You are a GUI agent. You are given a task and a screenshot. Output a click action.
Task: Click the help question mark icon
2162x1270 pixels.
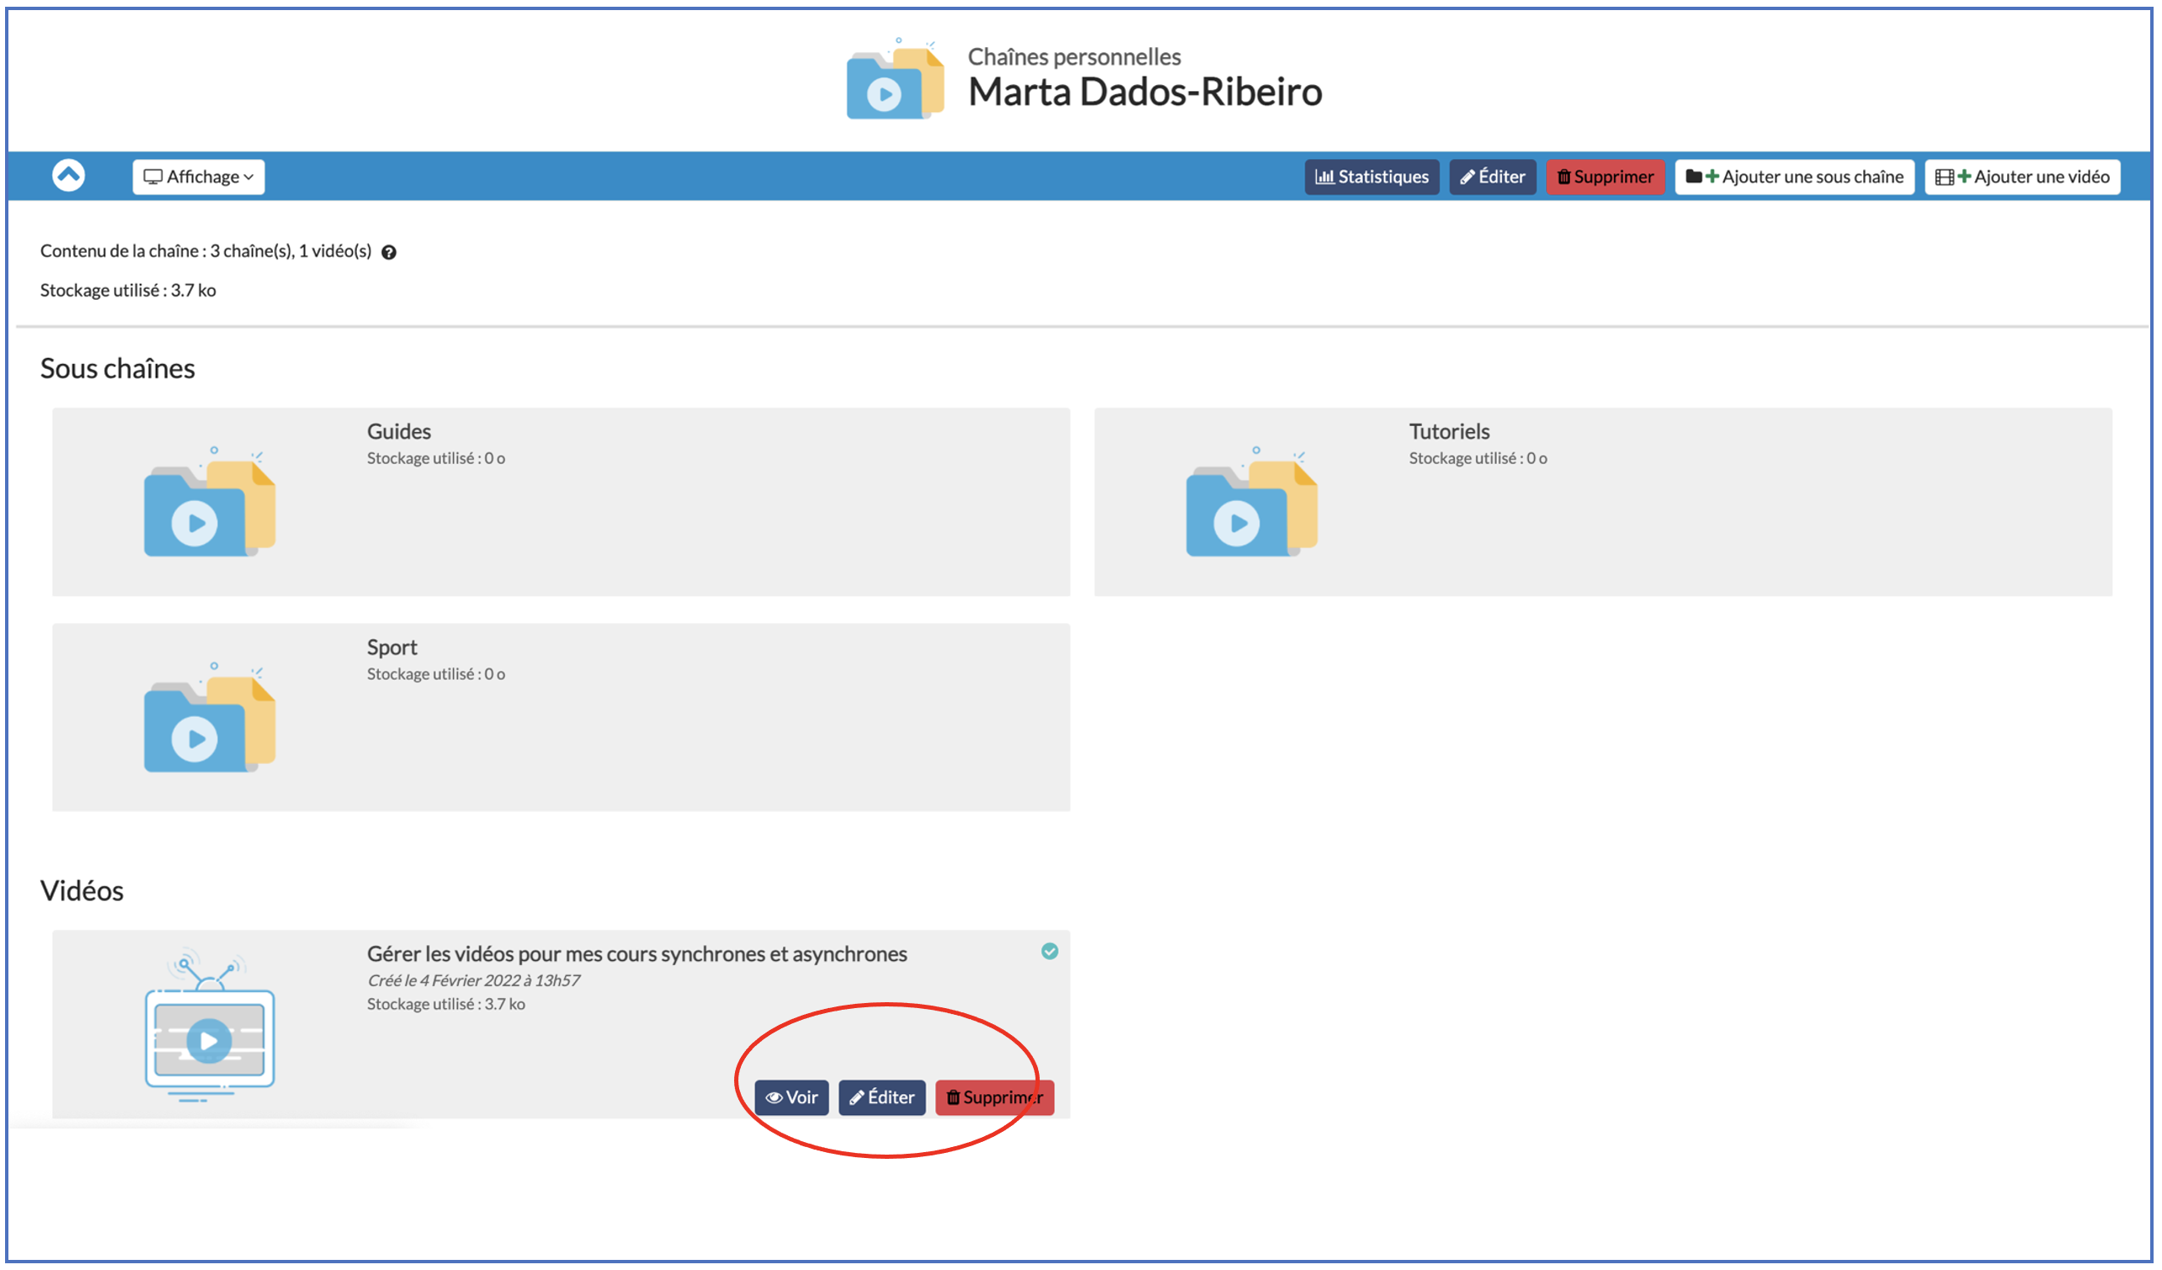pos(389,253)
